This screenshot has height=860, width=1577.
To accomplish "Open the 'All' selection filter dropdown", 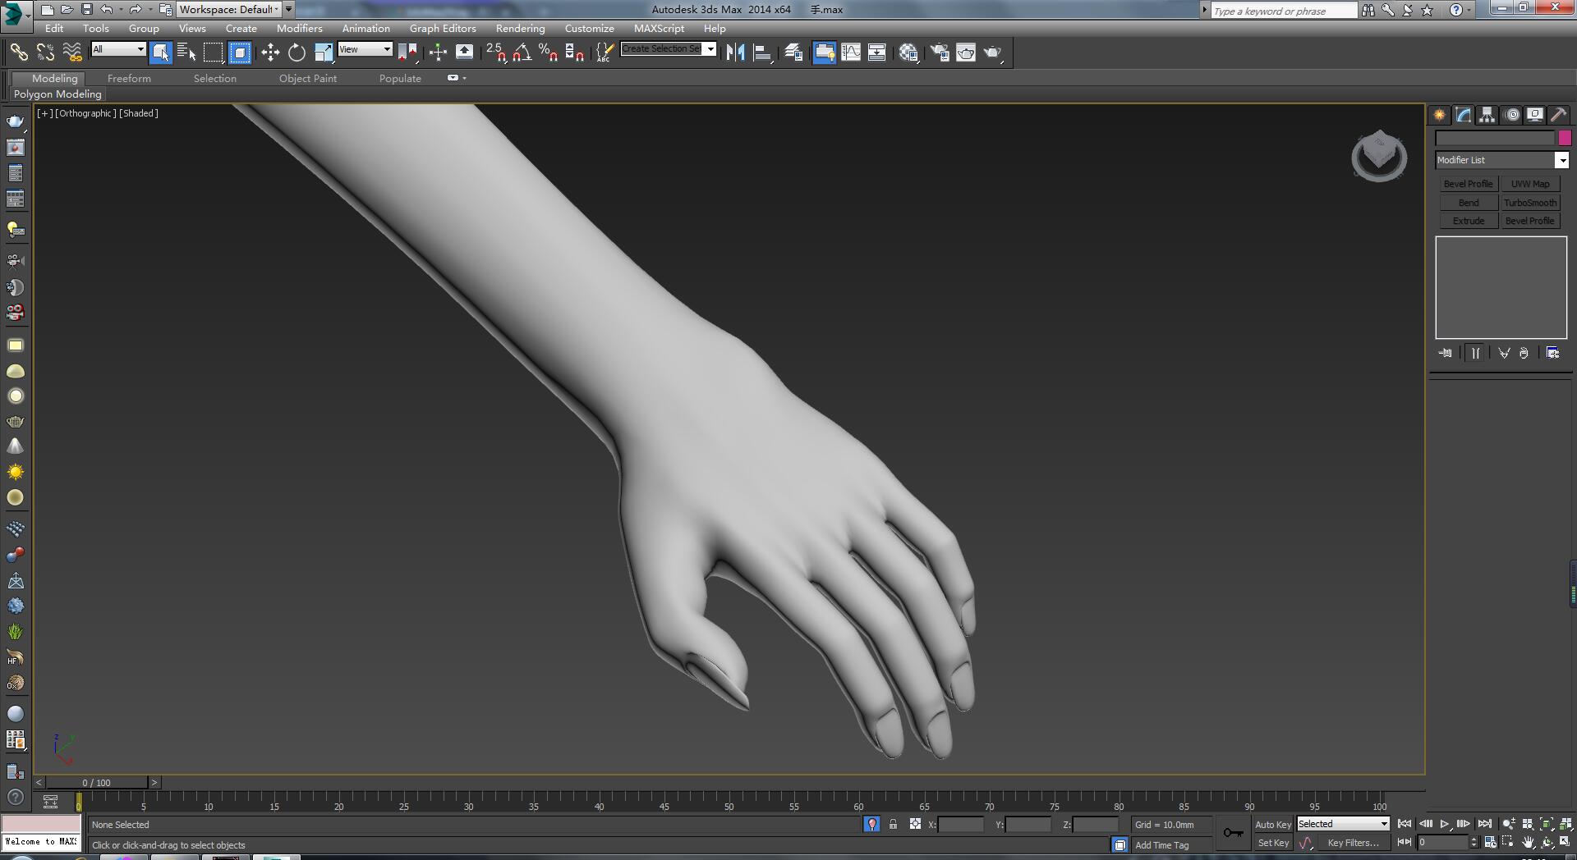I will (118, 49).
